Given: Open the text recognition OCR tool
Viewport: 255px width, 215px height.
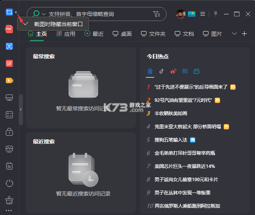Looking at the screenshot, I should [9, 46].
